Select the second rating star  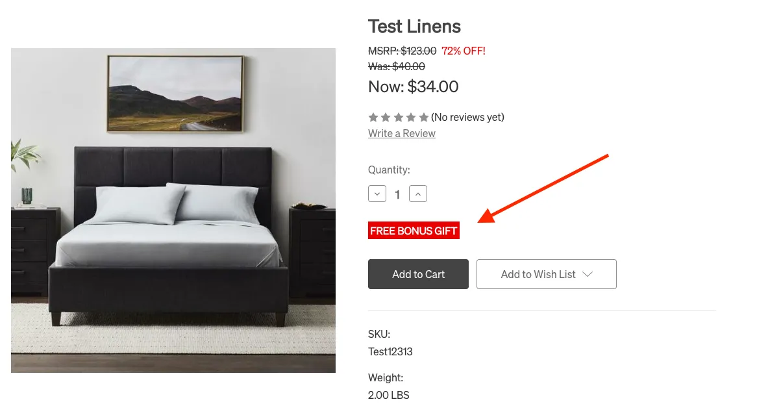(x=386, y=117)
